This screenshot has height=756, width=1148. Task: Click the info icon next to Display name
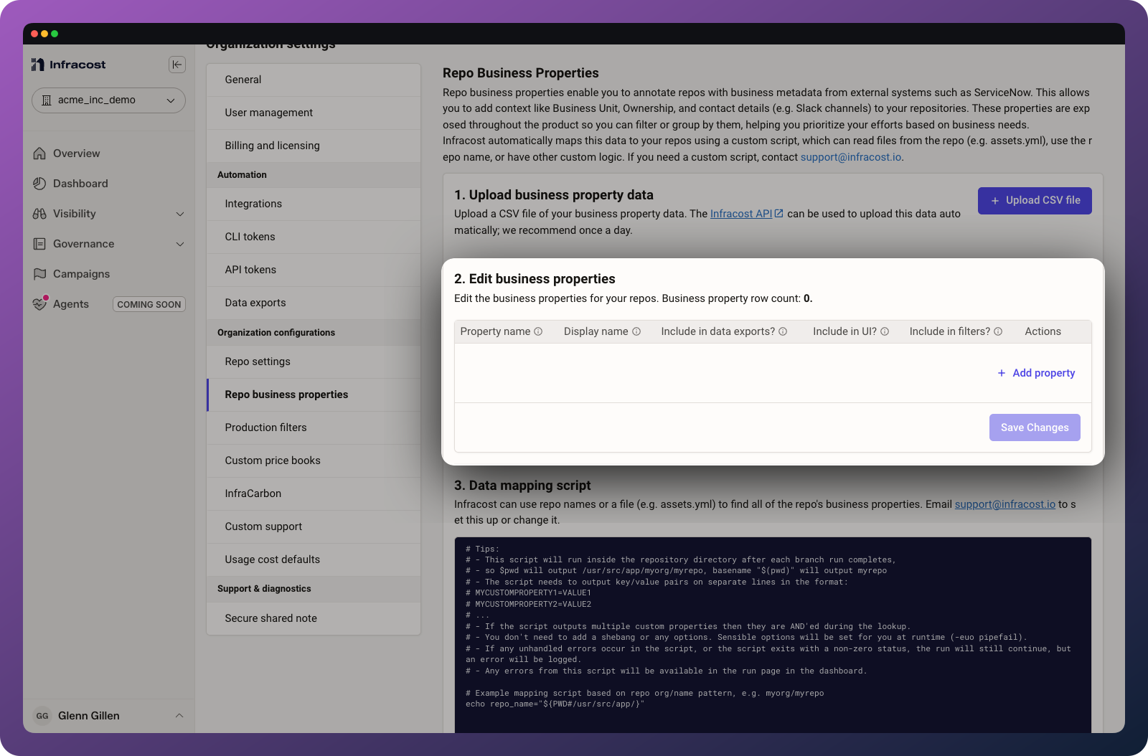pos(636,331)
